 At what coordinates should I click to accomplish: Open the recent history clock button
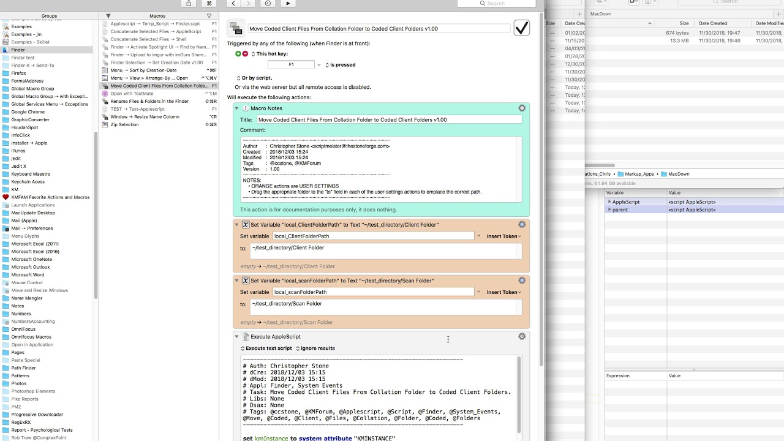(x=268, y=4)
